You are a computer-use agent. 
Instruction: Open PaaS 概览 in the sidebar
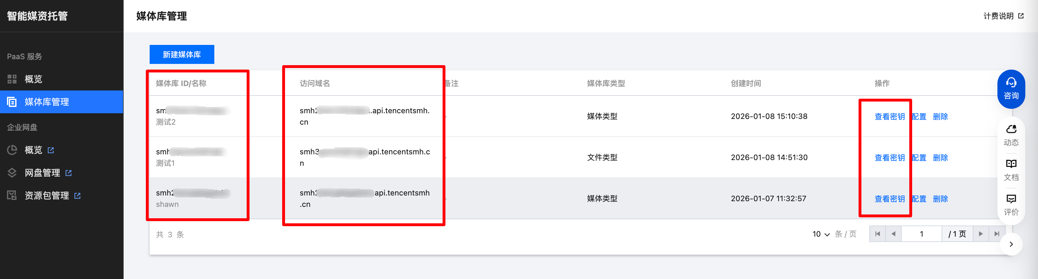coord(33,79)
